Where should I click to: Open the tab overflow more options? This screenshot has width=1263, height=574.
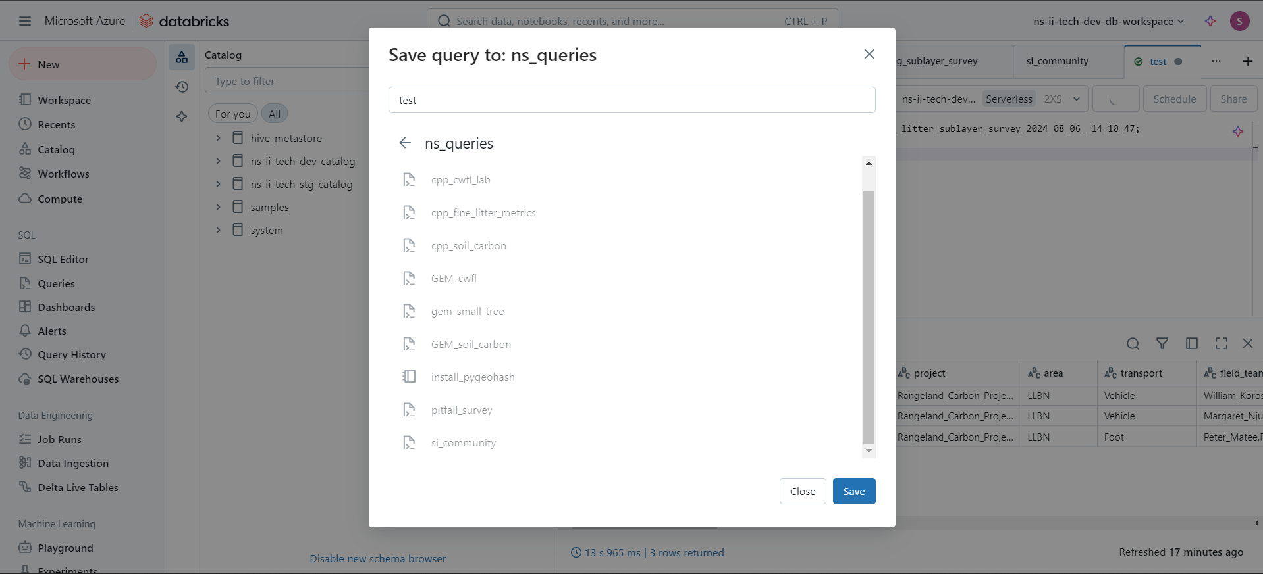pyautogui.click(x=1216, y=61)
